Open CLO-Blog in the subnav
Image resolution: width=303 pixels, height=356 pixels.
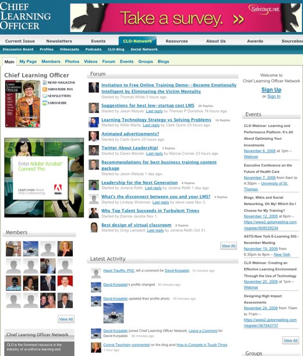click(116, 50)
